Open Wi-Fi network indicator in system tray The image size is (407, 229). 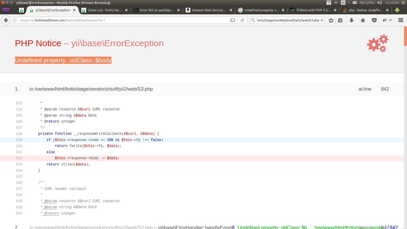tap(335, 2)
